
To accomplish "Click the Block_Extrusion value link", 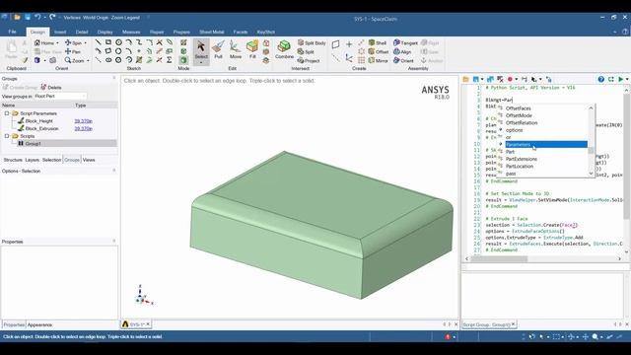I will tap(83, 129).
